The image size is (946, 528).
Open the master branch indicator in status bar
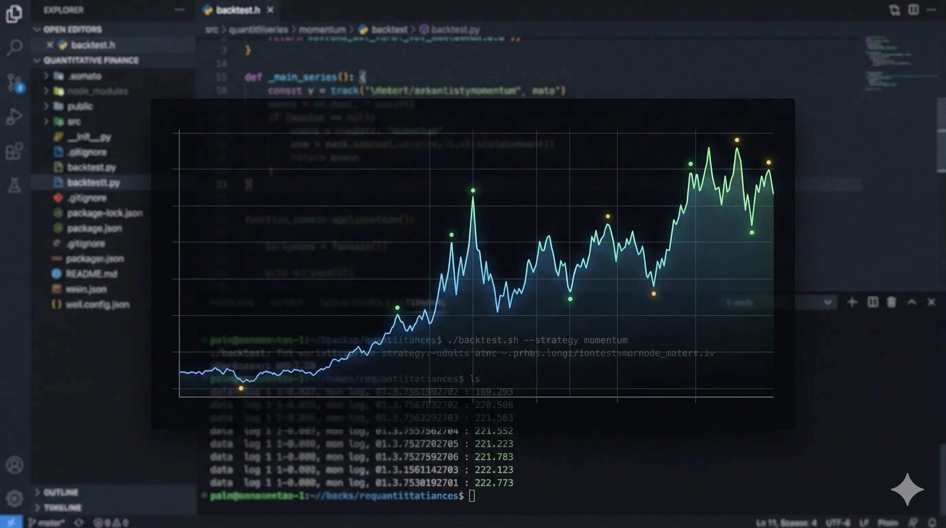point(49,522)
